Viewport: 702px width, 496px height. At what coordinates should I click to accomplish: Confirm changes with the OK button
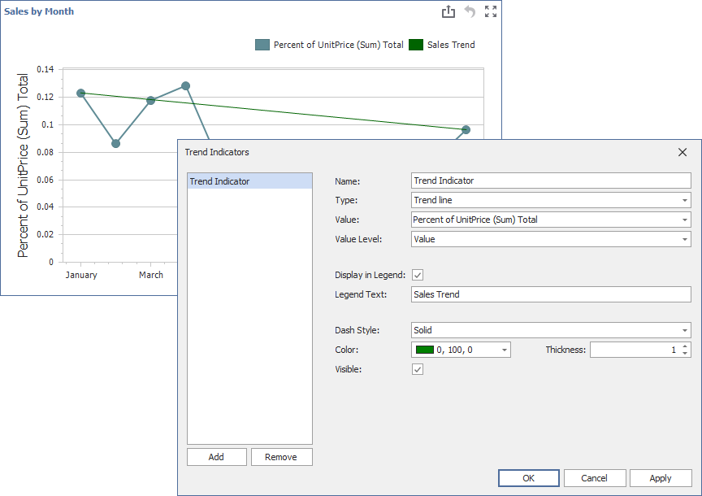pyautogui.click(x=528, y=478)
